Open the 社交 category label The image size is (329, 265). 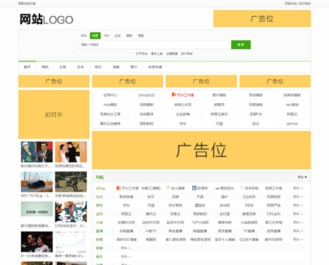tap(99, 197)
